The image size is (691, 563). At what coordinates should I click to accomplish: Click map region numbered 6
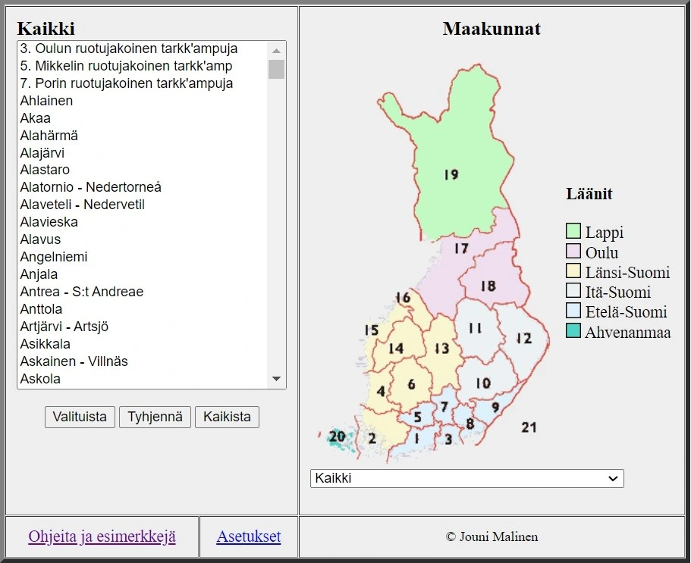(411, 384)
